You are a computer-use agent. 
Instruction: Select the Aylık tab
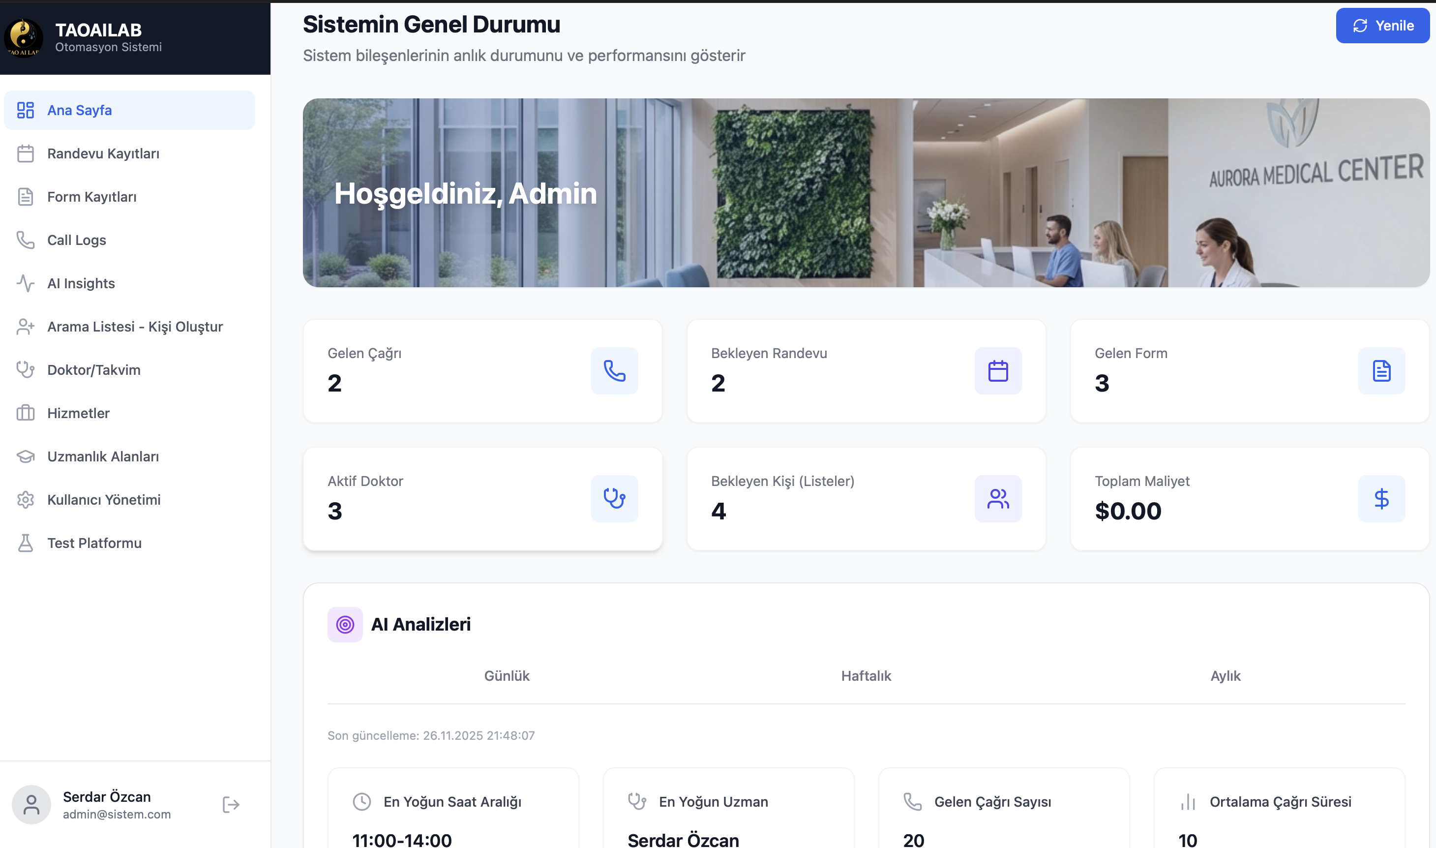pos(1225,675)
